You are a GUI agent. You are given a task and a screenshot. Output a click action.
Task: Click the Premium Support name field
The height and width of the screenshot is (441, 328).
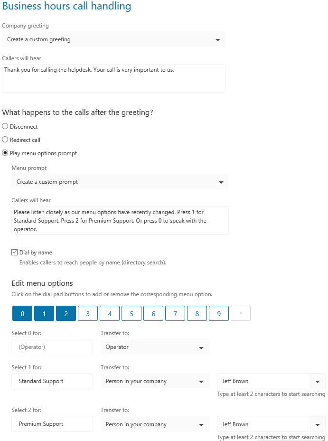52,424
